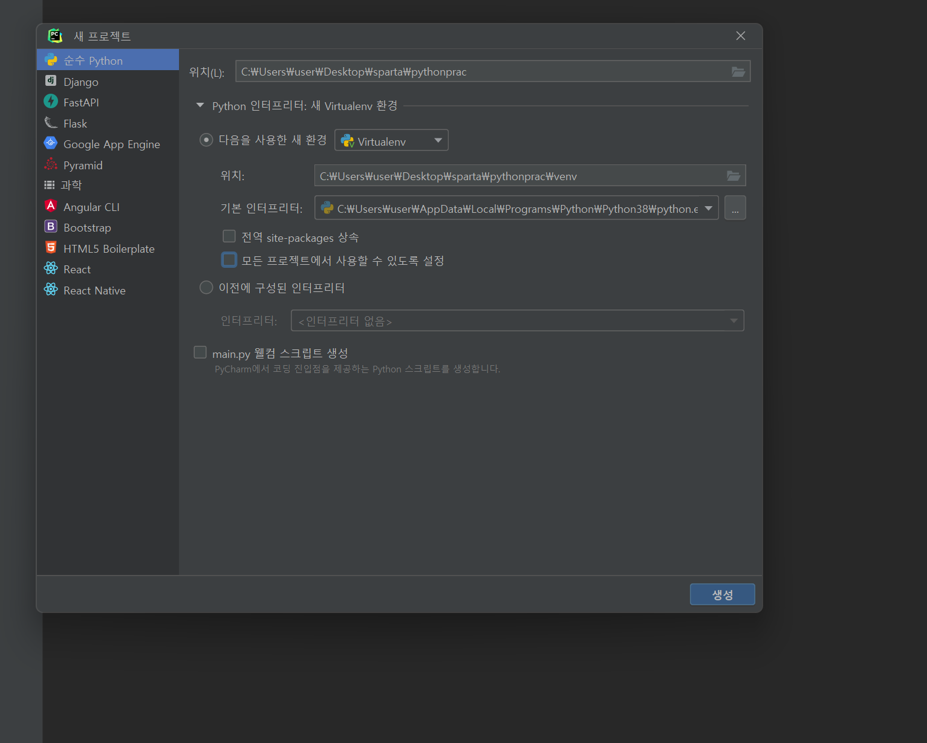Click the Python logo icon beside 순수 Python
Image resolution: width=927 pixels, height=743 pixels.
click(51, 60)
